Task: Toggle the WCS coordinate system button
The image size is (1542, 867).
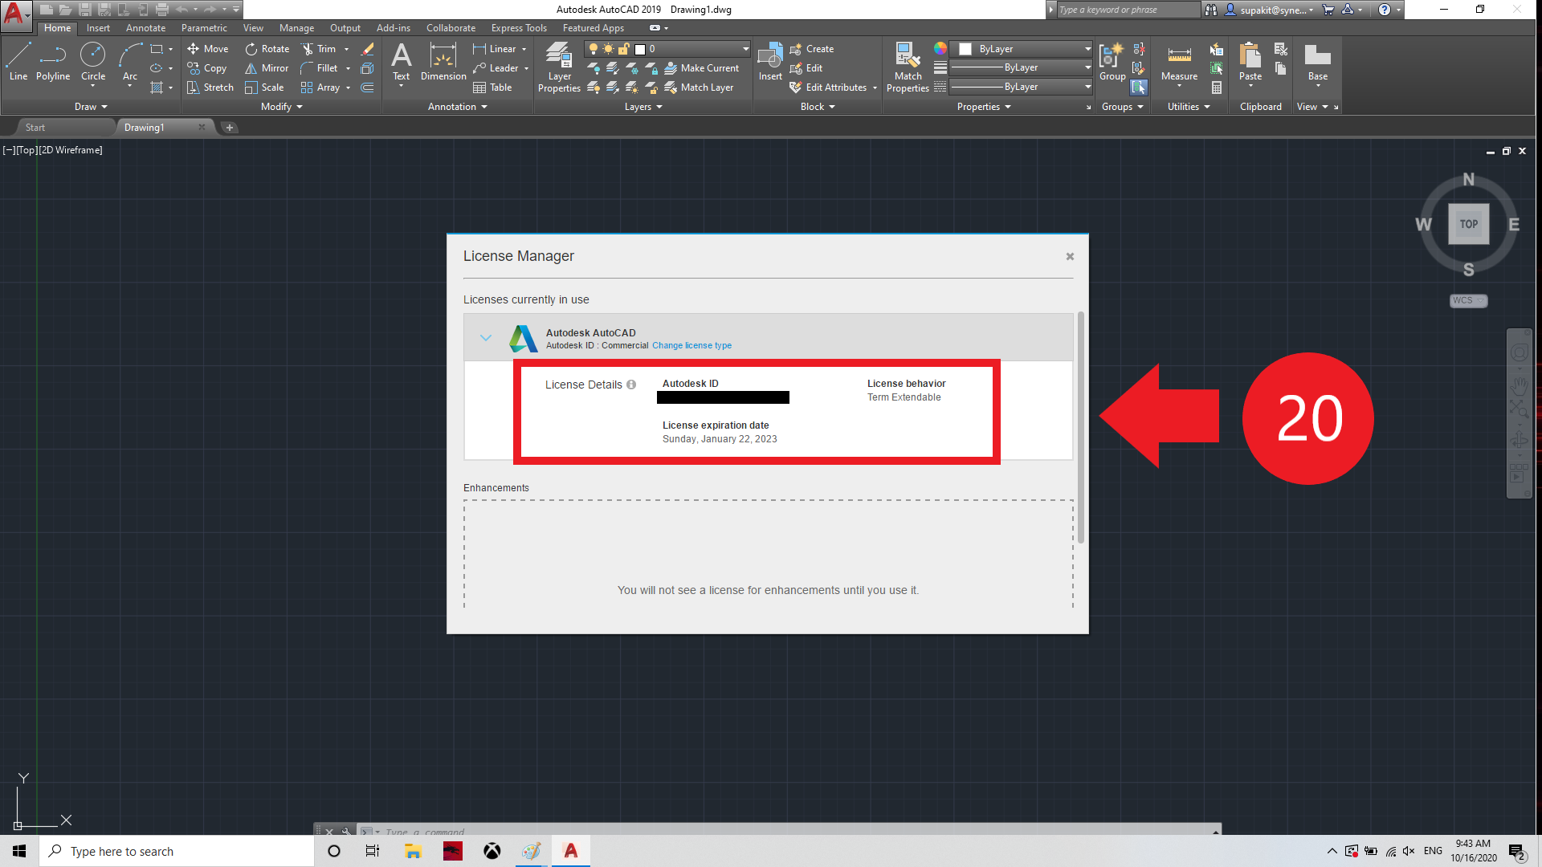Action: click(1468, 300)
